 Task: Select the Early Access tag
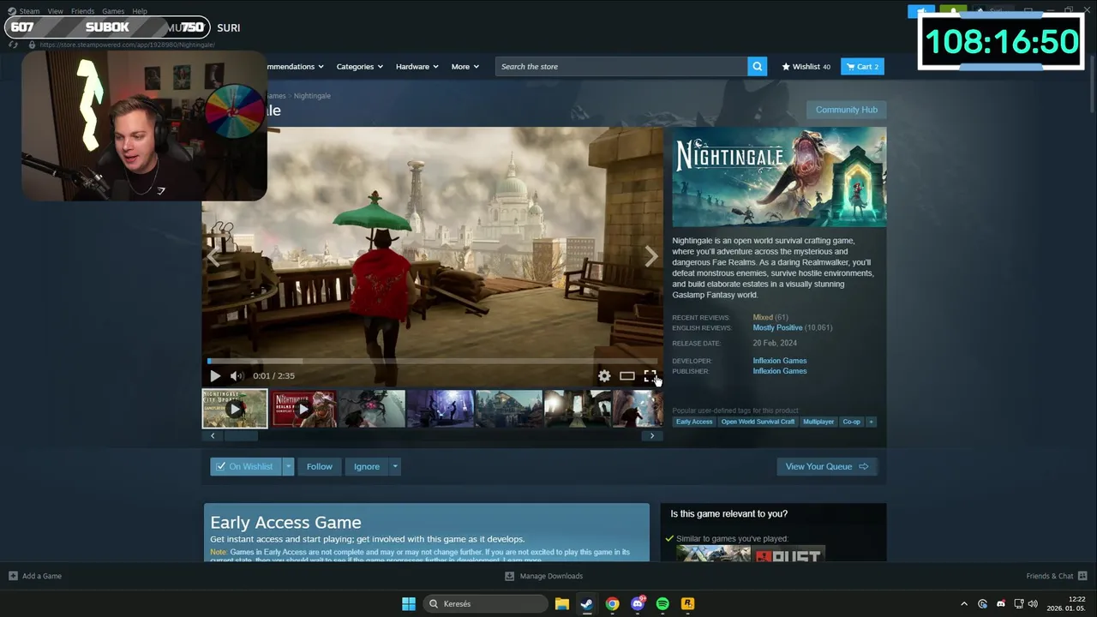point(694,422)
